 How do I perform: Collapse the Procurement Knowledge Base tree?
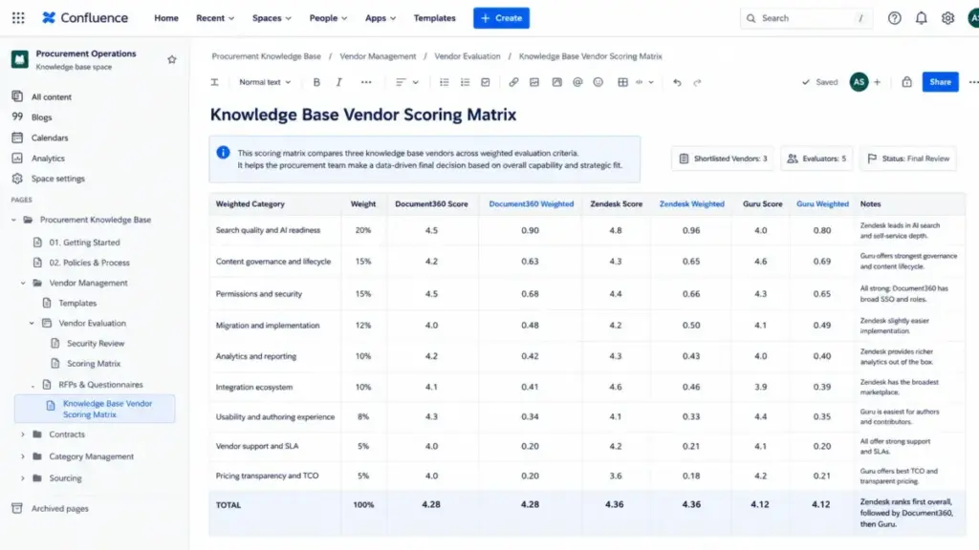[x=13, y=220]
